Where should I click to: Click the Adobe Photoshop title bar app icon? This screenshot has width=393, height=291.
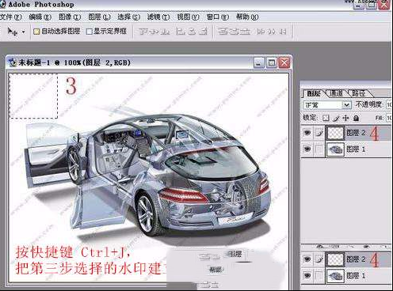pyautogui.click(x=2, y=4)
